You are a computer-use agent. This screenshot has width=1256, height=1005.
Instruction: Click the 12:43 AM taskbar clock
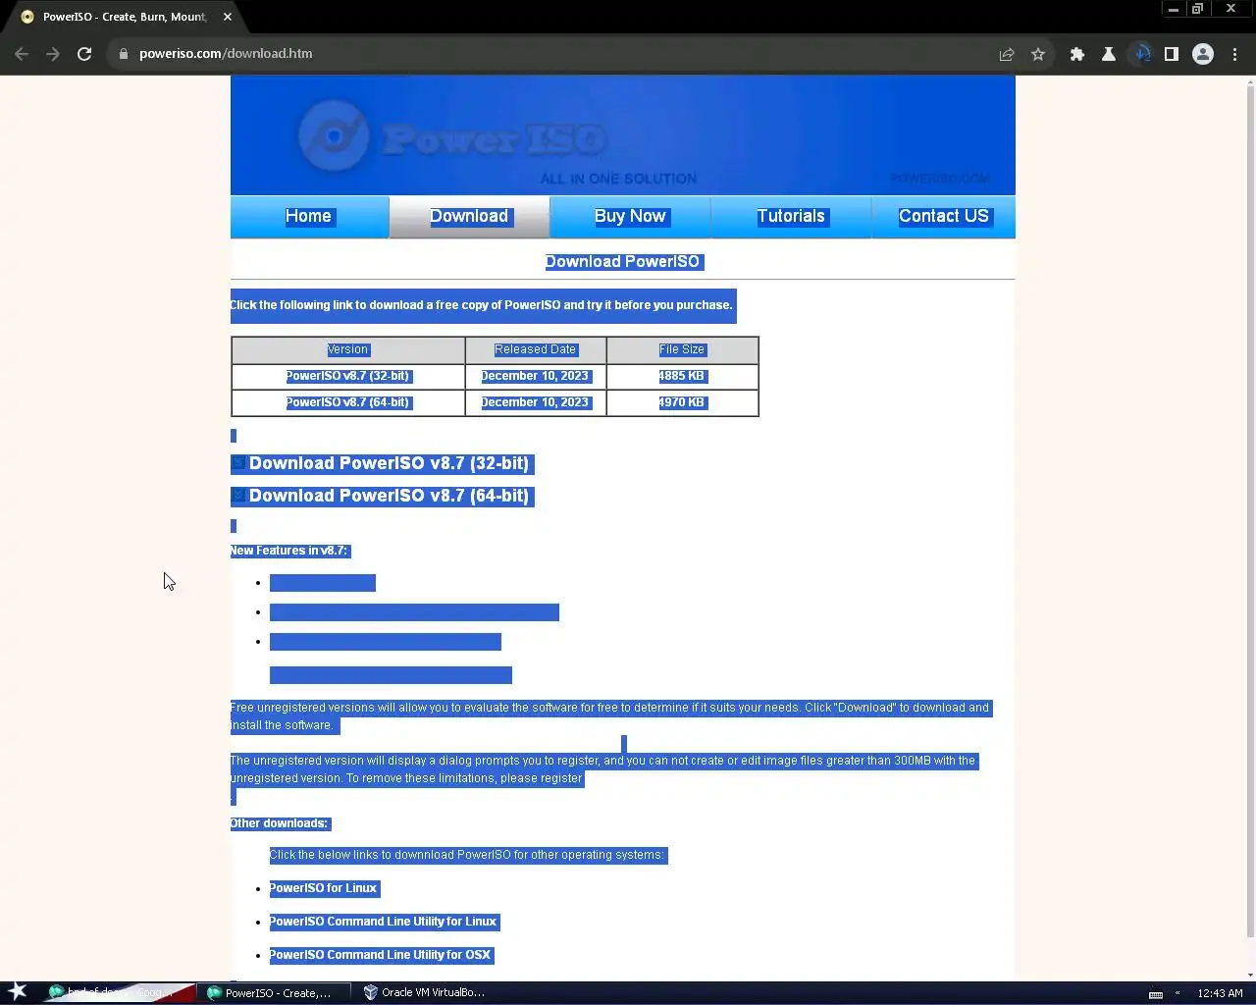click(1220, 993)
